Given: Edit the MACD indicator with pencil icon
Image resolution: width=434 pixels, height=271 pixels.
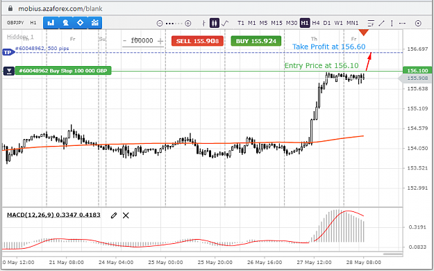Looking at the screenshot, I should pos(114,215).
